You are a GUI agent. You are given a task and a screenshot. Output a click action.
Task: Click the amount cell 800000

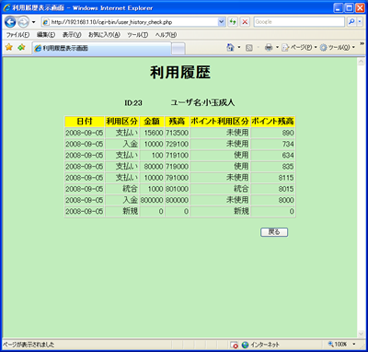coord(152,200)
